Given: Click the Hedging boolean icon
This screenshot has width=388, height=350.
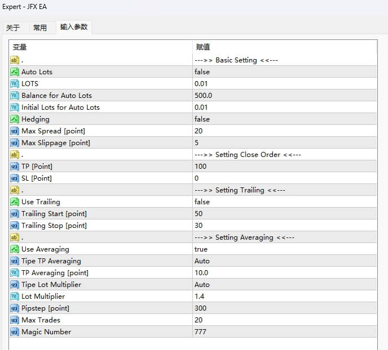Looking at the screenshot, I should 15,119.
